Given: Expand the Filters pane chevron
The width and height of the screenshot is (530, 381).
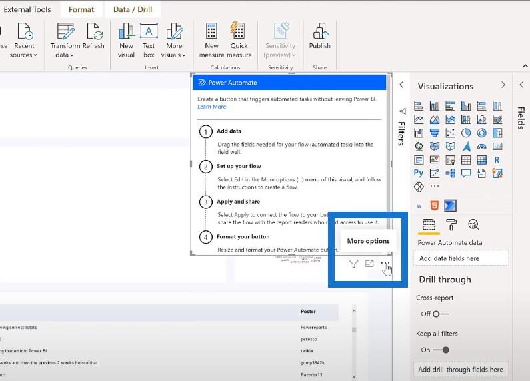Looking at the screenshot, I should (x=401, y=85).
